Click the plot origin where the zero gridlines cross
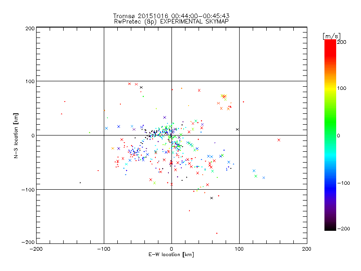Viewport: 361px width, 271px height. [x=171, y=135]
